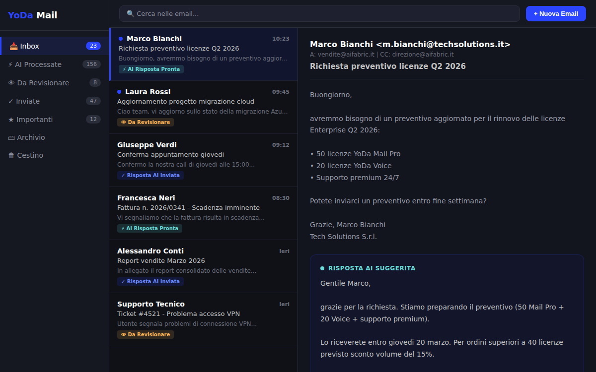The image size is (596, 372).
Task: Click the Da Revisionare eye icon
Action: (11, 83)
